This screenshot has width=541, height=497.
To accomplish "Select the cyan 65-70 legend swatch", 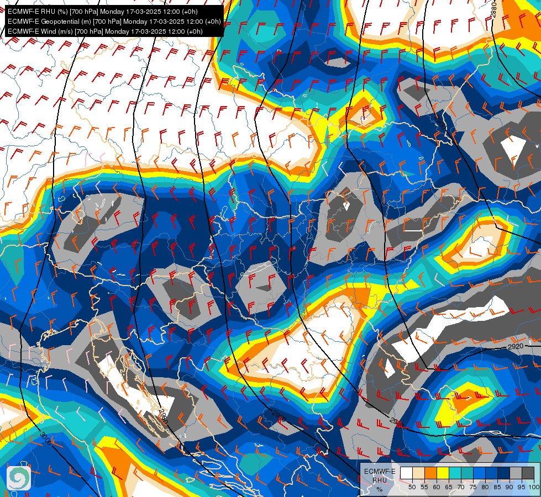I will tap(455, 473).
